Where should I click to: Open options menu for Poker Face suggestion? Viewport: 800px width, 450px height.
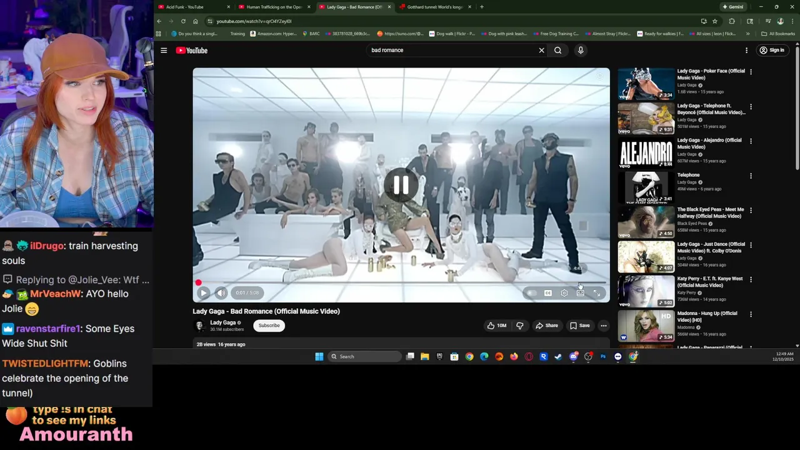(751, 72)
